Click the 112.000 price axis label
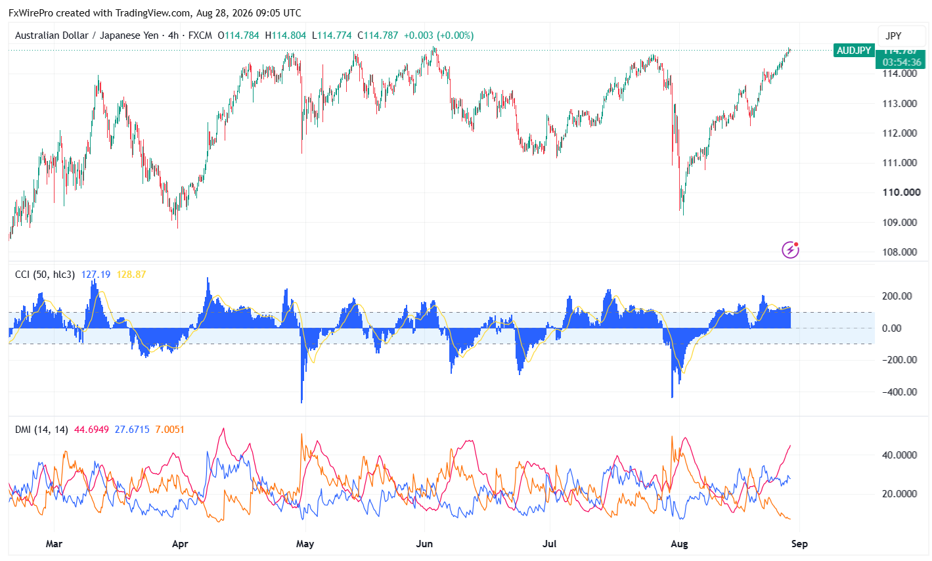Screen dimensions: 932x561 pyautogui.click(x=900, y=133)
